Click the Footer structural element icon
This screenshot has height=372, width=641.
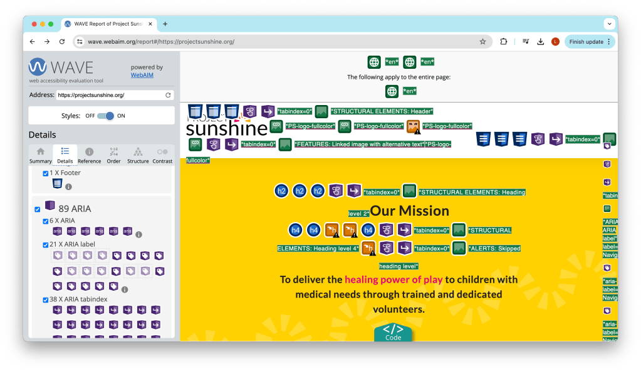pos(58,184)
